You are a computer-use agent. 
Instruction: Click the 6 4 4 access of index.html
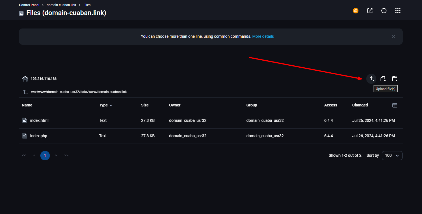(328, 120)
